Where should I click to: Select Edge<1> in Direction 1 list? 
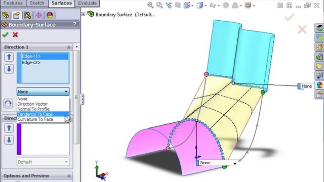coord(45,56)
